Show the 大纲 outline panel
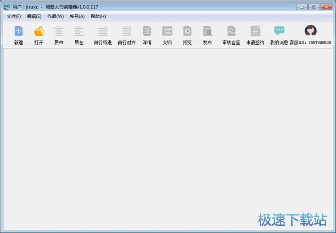The image size is (336, 233). (167, 31)
